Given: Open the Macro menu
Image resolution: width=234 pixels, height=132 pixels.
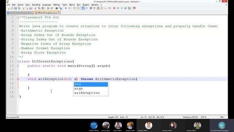Looking at the screenshot, I should pyautogui.click(x=72, y=5).
